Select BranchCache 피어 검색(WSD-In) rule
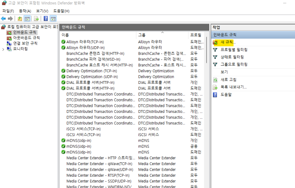295x188 pixels. (x=93, y=59)
